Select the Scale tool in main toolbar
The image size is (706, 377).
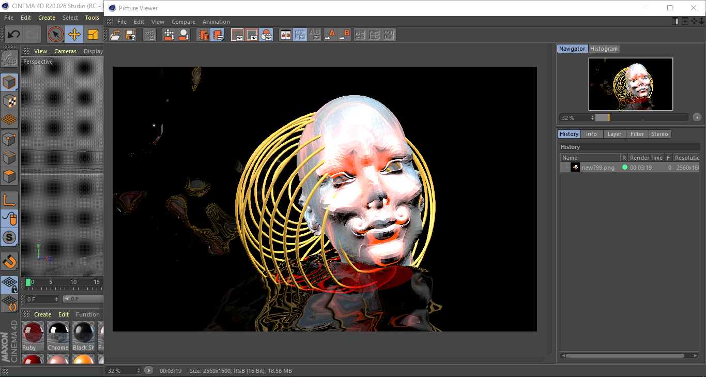pos(93,35)
